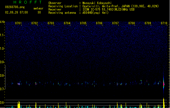
Task: Click the 0.9 frequency axis label
Action: click(2, 62)
